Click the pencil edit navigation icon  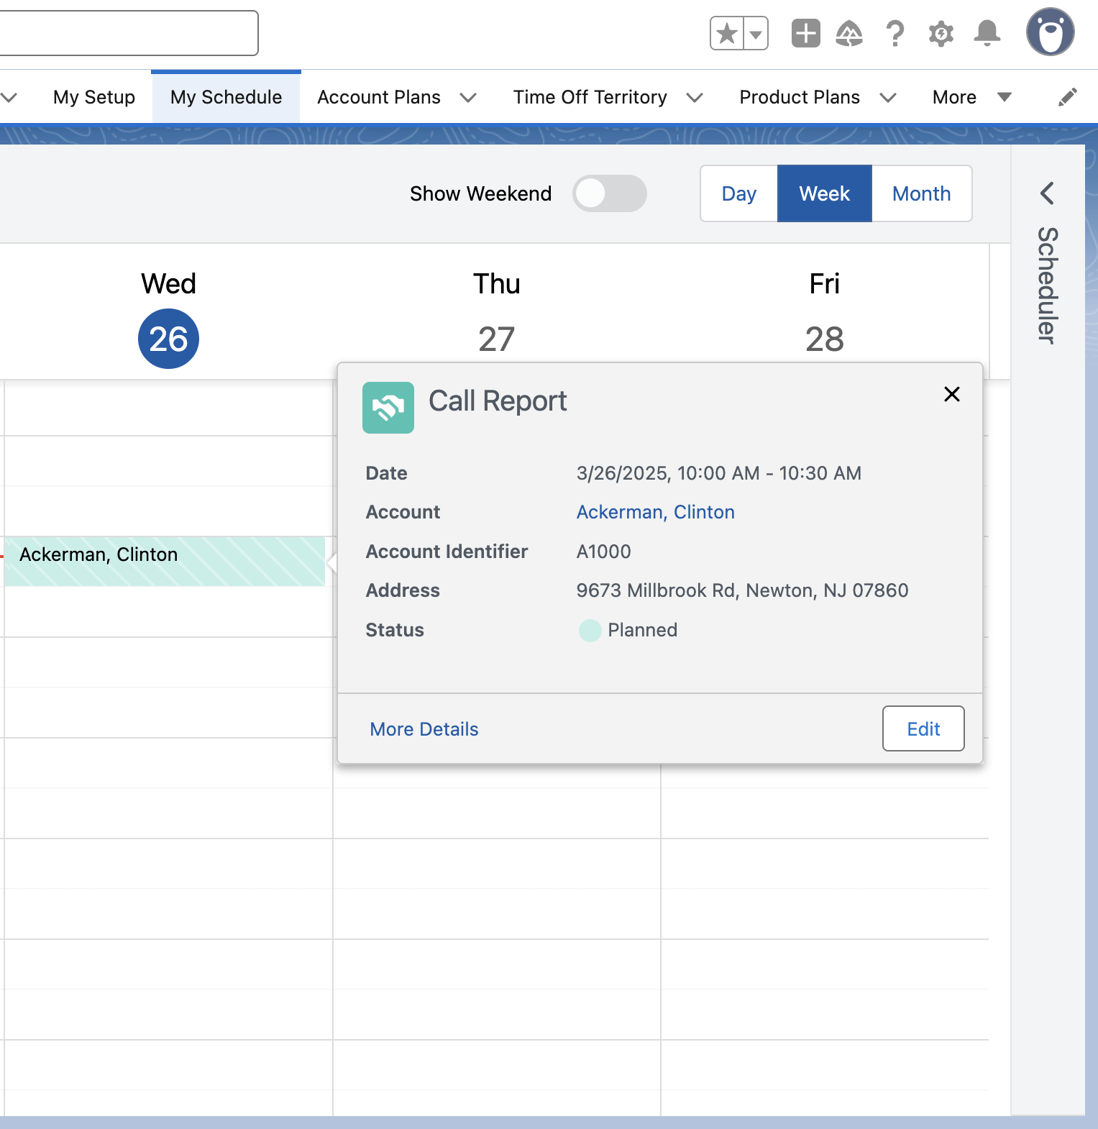pos(1068,97)
